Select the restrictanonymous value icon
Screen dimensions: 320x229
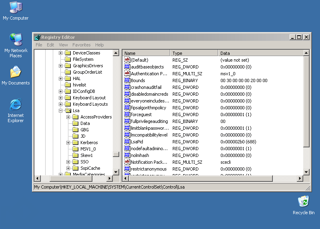click(x=127, y=169)
